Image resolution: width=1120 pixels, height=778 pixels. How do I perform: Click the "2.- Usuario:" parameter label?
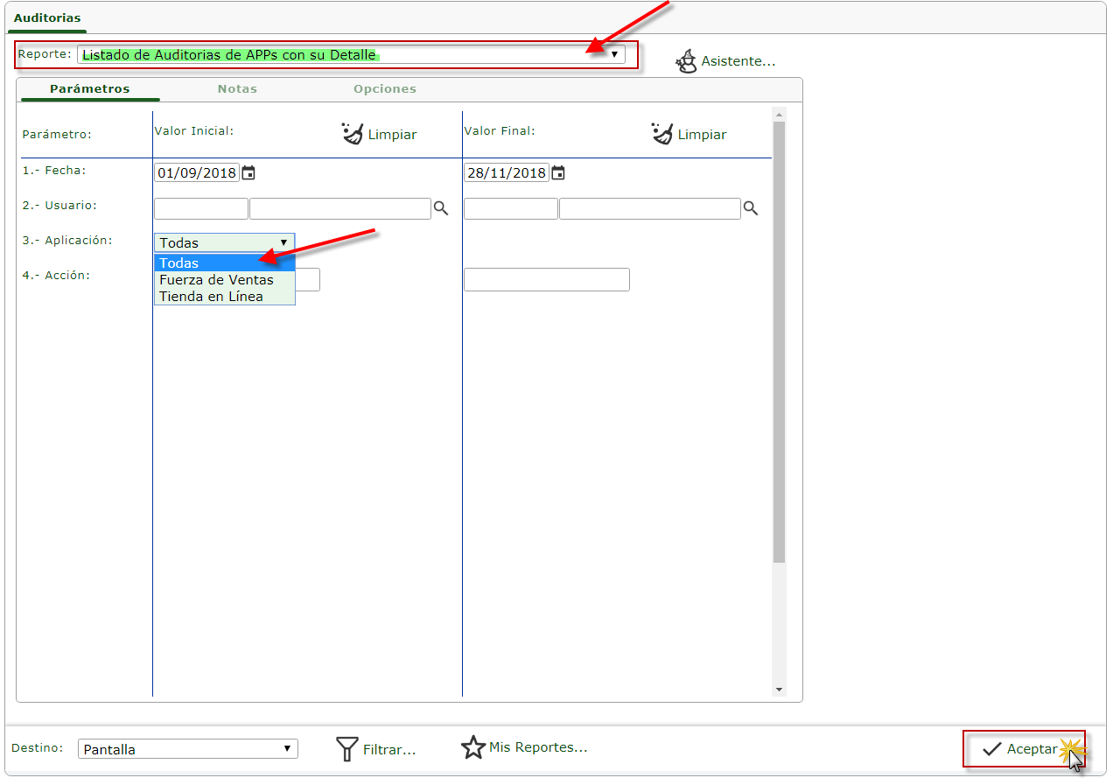pyautogui.click(x=59, y=206)
